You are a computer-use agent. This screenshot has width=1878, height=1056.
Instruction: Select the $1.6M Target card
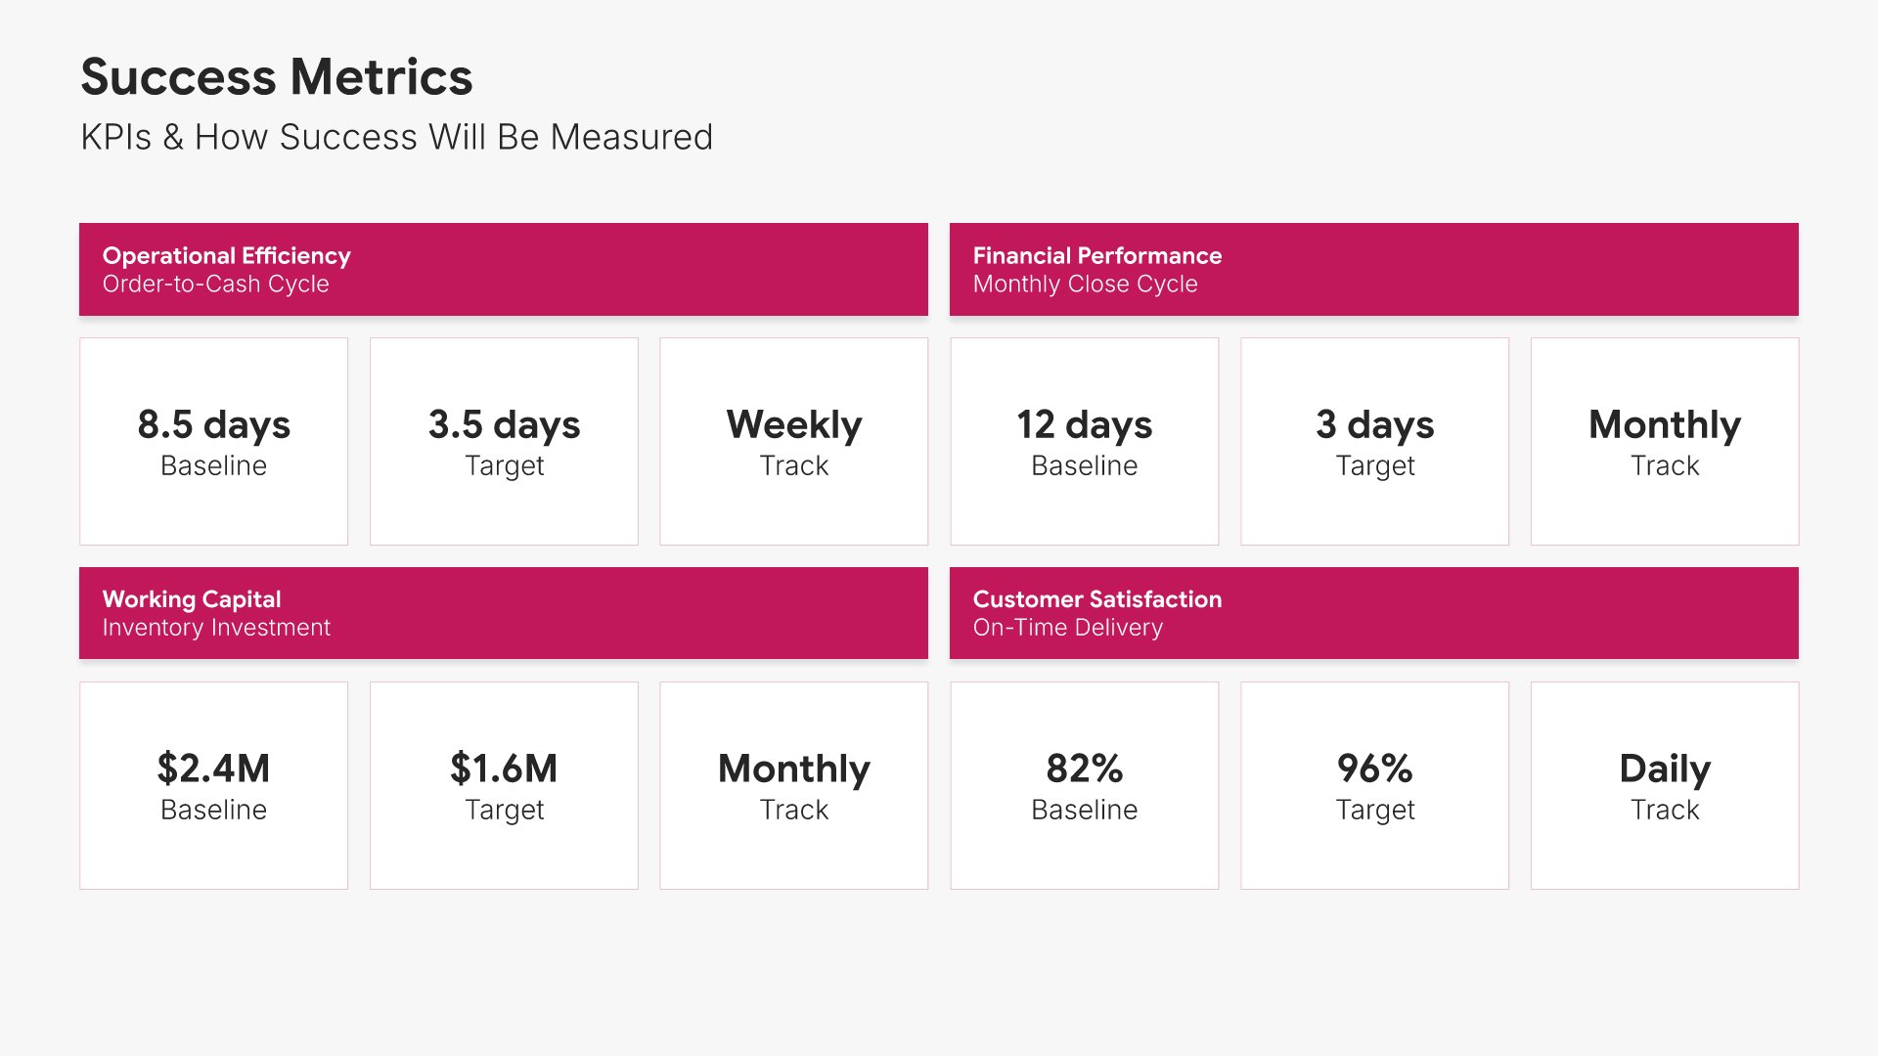[x=504, y=785]
